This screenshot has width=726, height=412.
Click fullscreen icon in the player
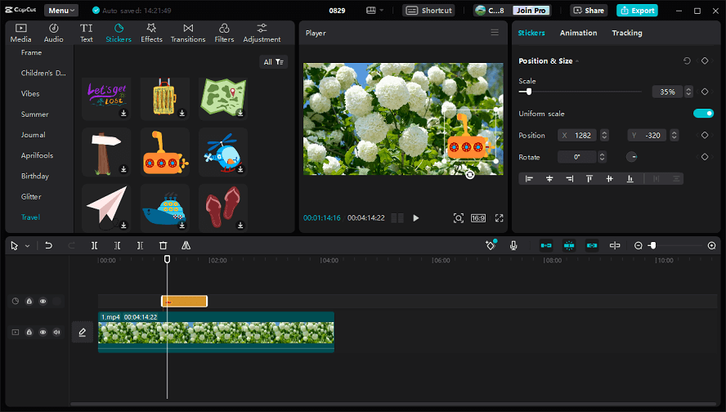[x=499, y=218]
